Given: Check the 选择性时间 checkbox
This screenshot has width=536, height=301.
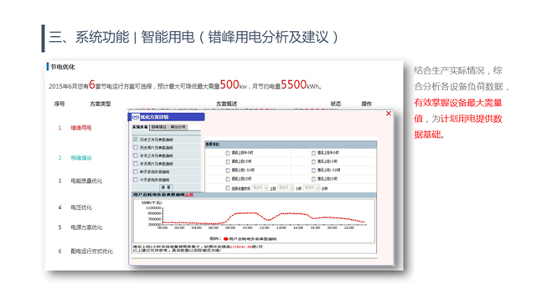Looking at the screenshot, I should coord(228,188).
